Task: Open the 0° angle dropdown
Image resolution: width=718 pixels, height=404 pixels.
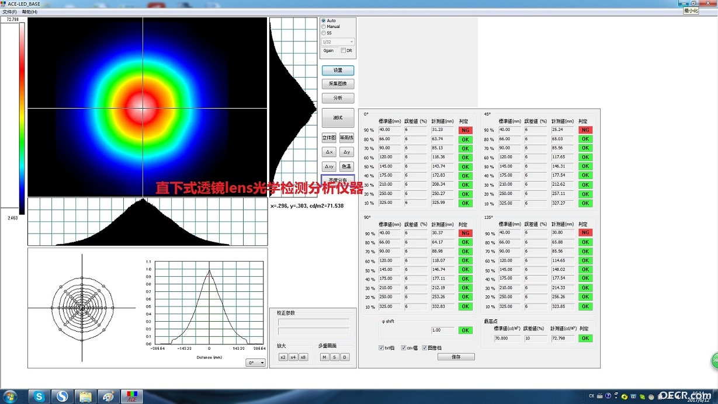Action: tap(255, 363)
